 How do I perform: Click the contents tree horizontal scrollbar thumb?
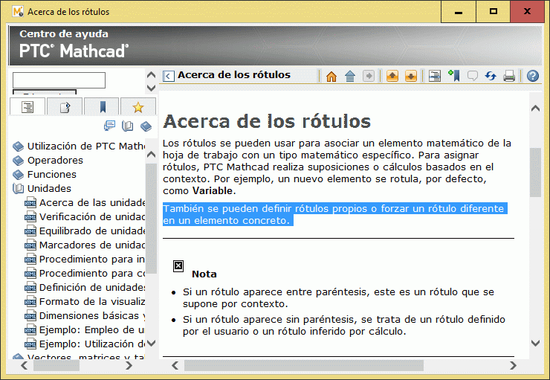[56, 366]
